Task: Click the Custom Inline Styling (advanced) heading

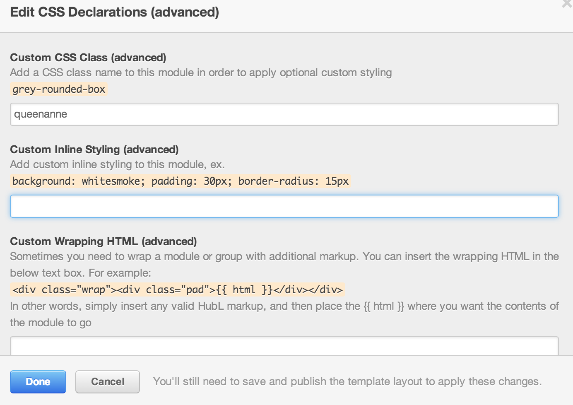Action: pyautogui.click(x=94, y=149)
